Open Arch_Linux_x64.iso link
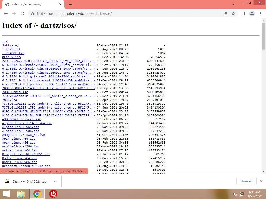The height and width of the screenshot is (199, 266). click(x=19, y=139)
